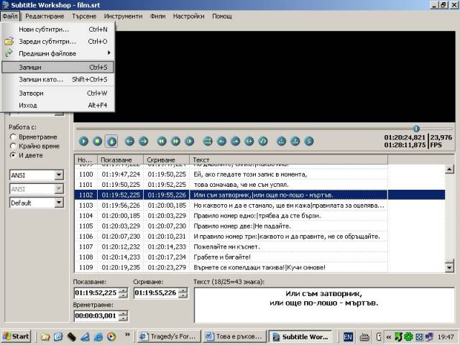Screen dimensions: 460x345
Task: Click the video seek slider thumb
Action: (x=416, y=129)
